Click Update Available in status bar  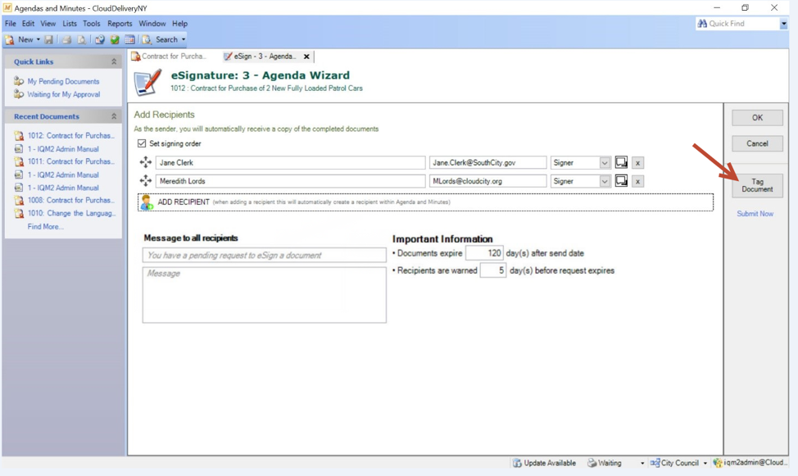[x=545, y=463]
